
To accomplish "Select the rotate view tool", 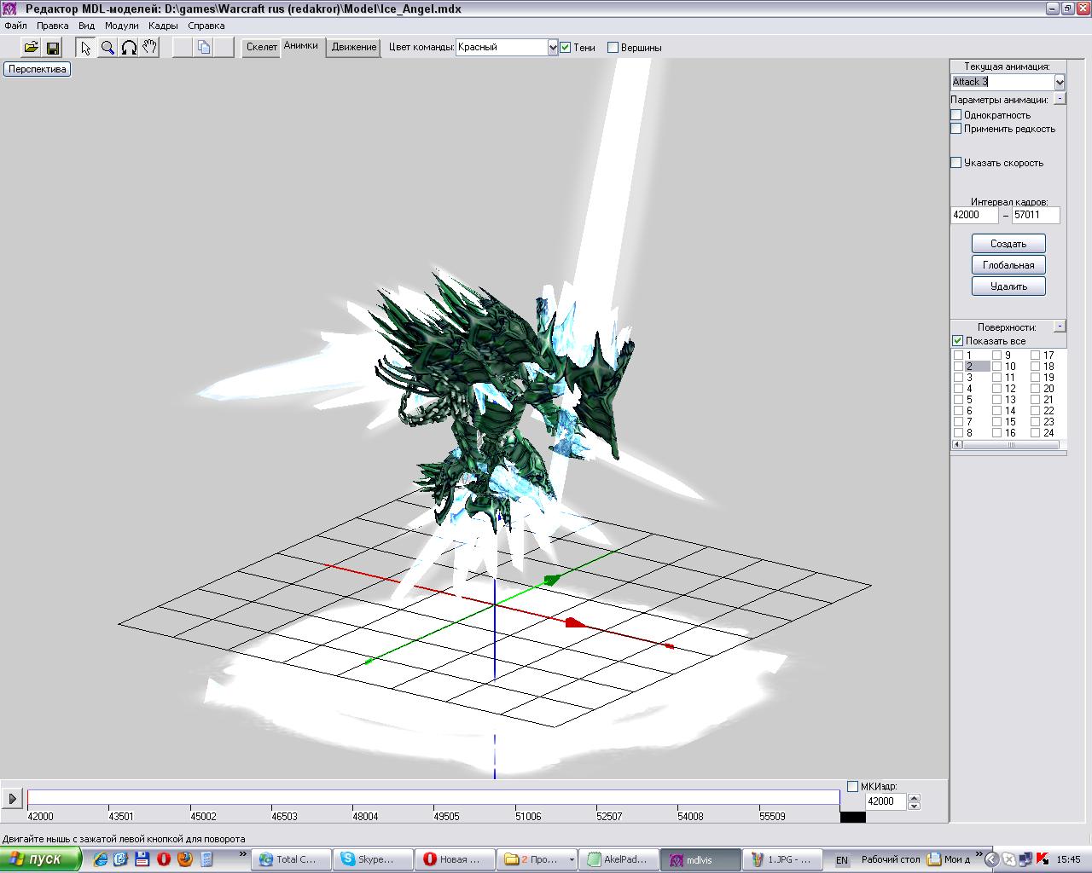I will pos(129,48).
